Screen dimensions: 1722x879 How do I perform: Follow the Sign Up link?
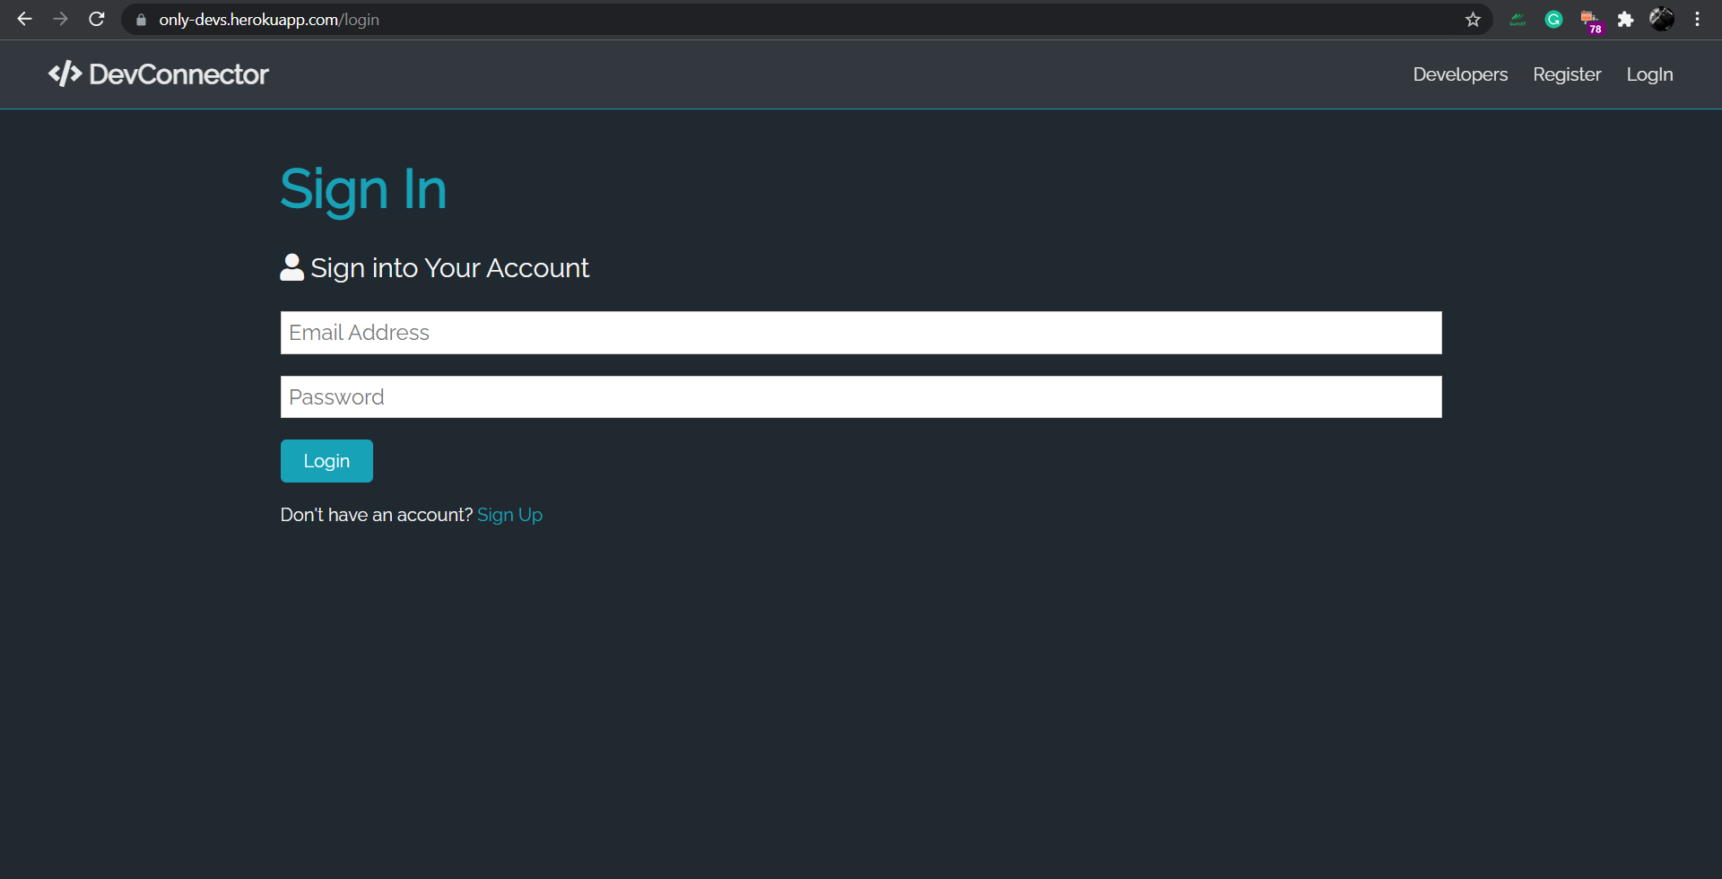[509, 514]
